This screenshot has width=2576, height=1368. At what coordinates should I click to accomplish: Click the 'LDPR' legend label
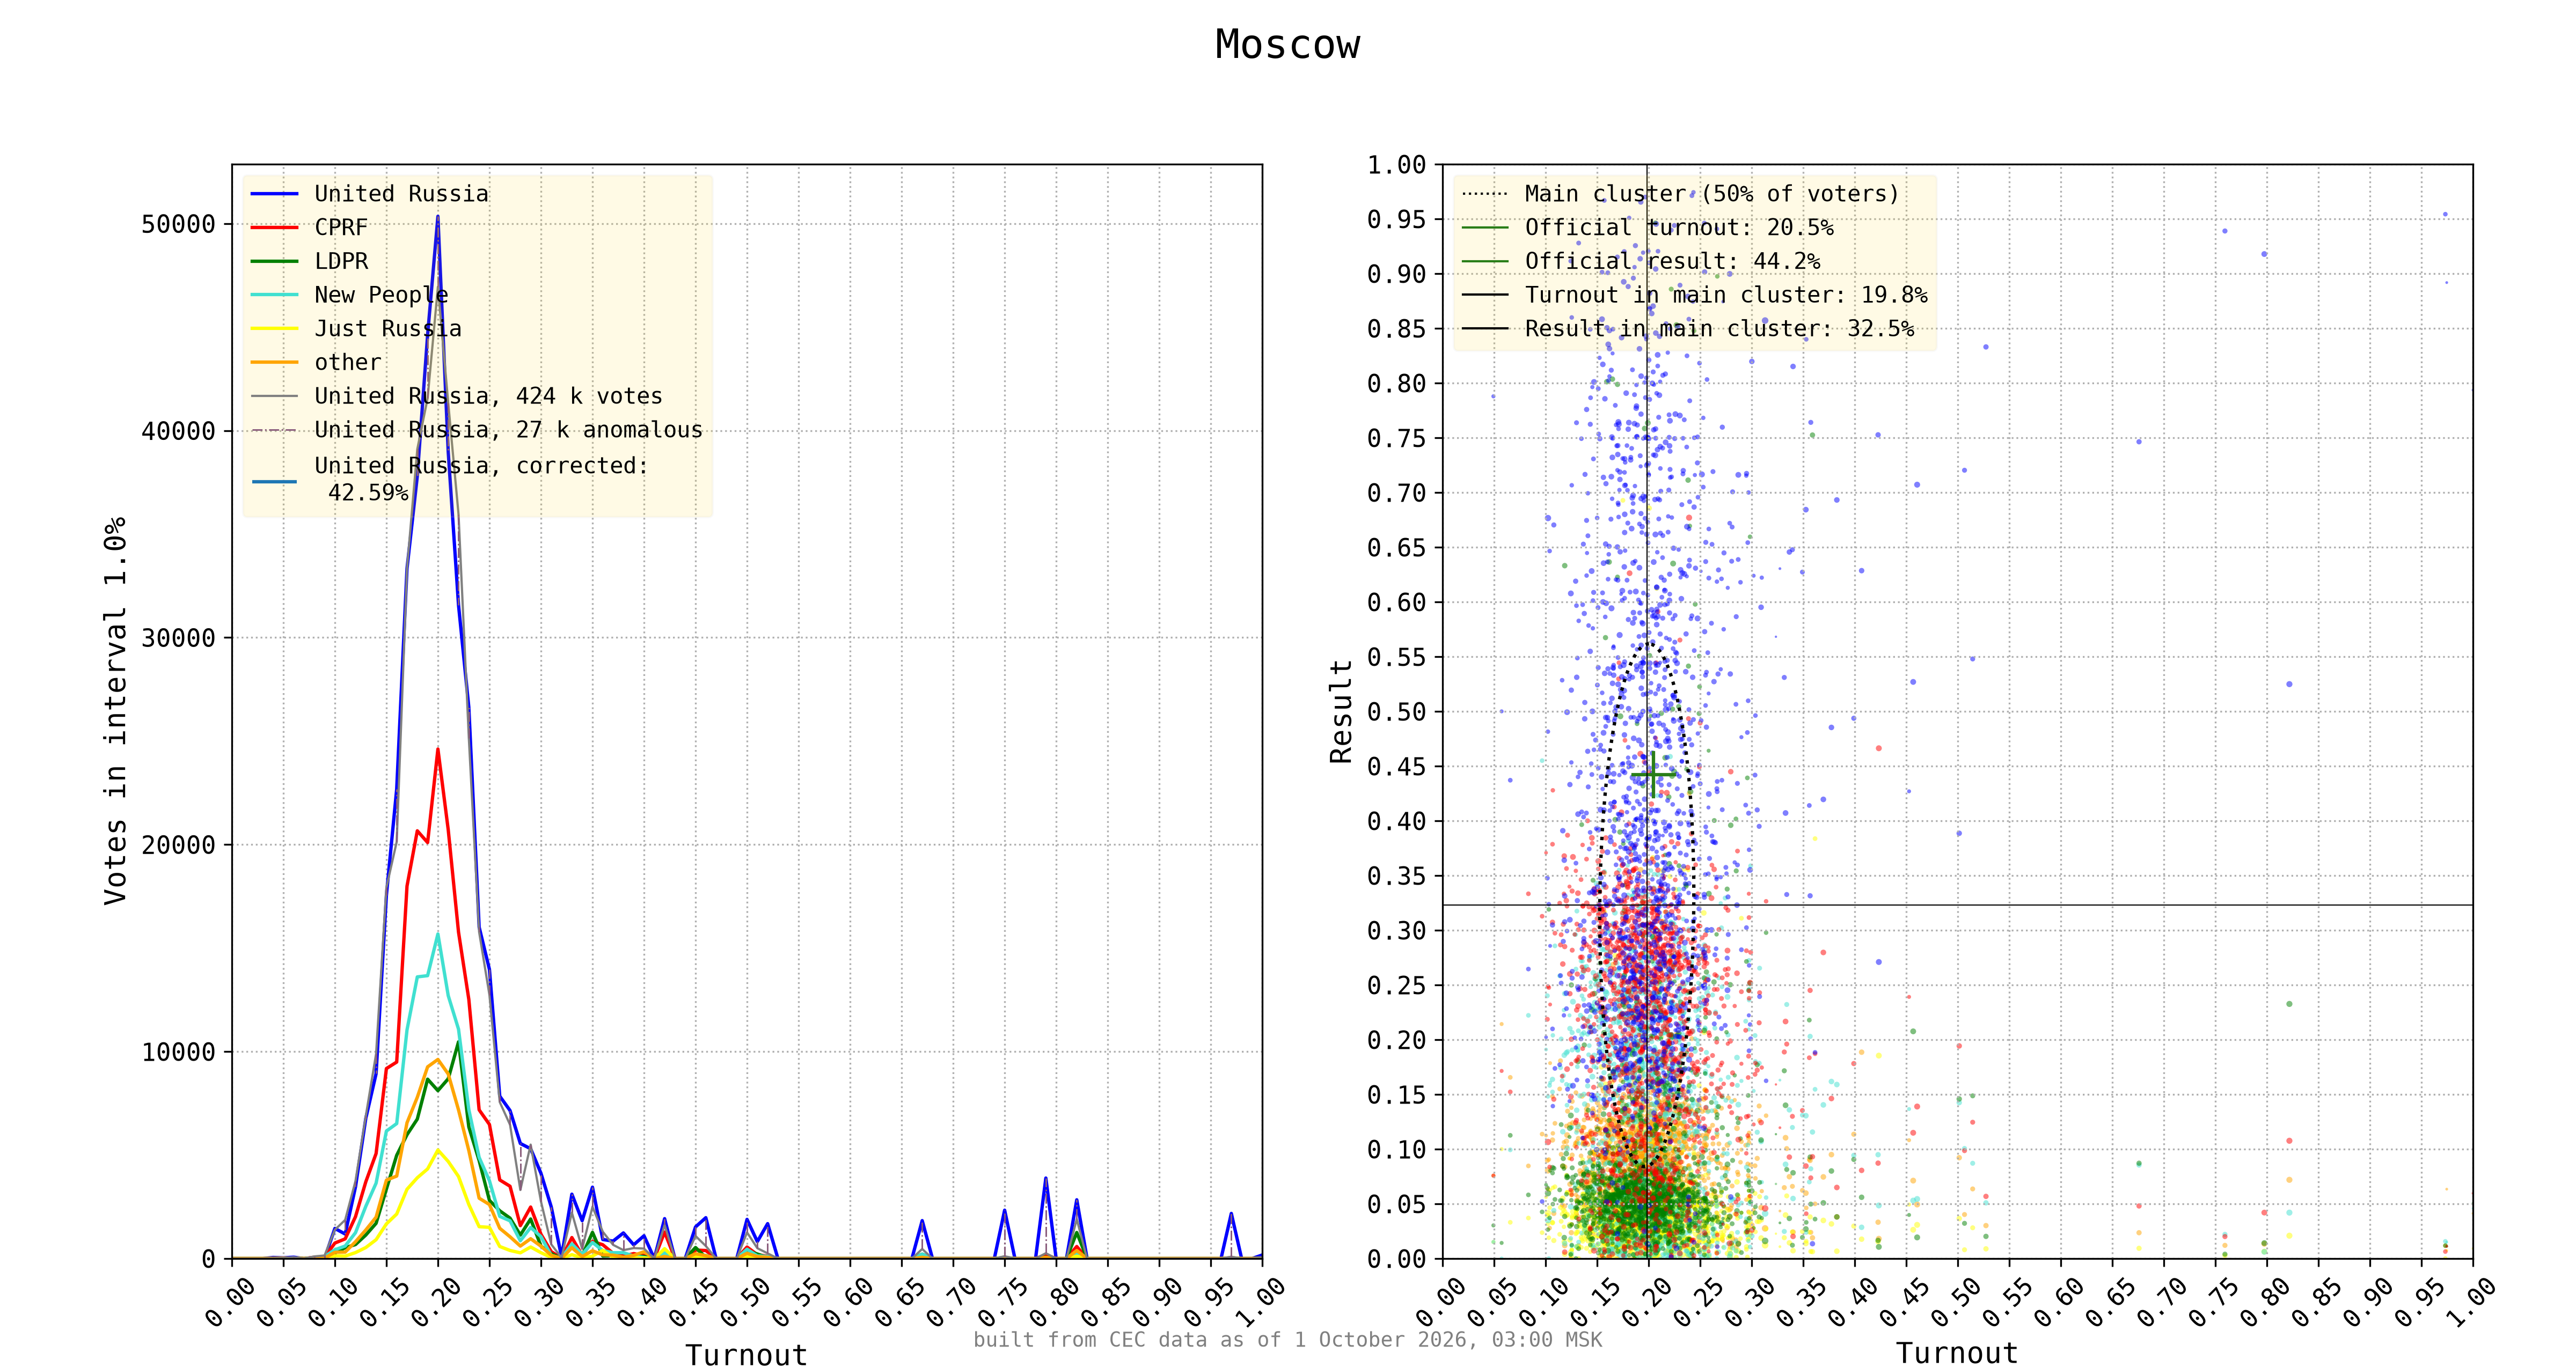[341, 261]
